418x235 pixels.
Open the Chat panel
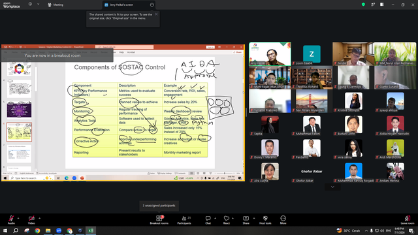point(208,220)
